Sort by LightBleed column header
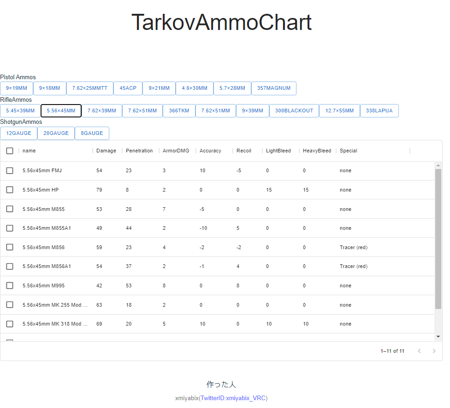The width and height of the screenshot is (450, 408). point(278,151)
